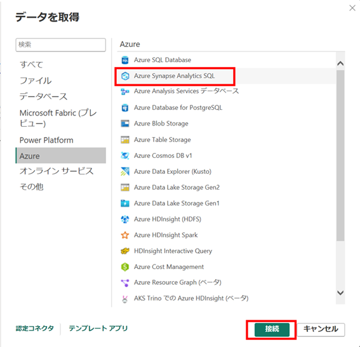The image size is (360, 347).
Task: Open the オンライン サービス category
Action: 57,171
